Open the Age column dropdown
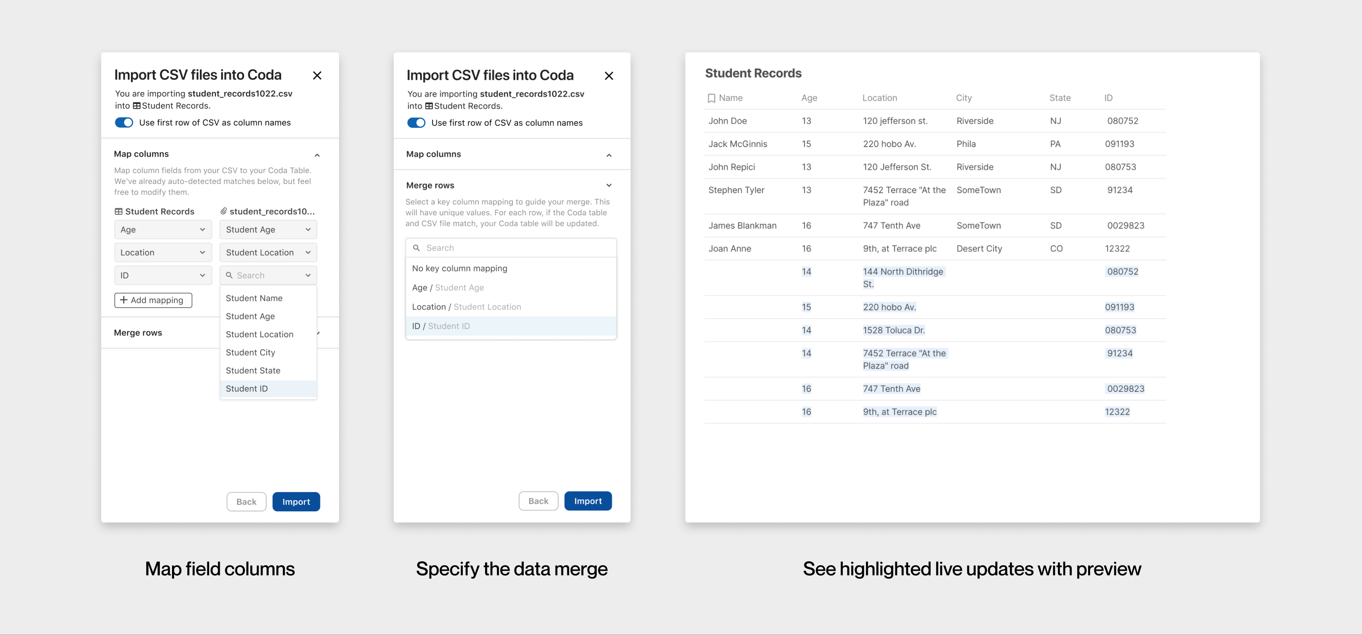1362x635 pixels. pyautogui.click(x=163, y=230)
